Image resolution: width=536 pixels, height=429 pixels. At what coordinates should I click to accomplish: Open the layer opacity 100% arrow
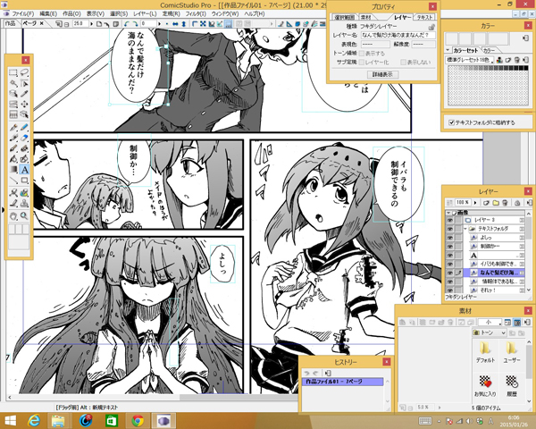point(475,203)
